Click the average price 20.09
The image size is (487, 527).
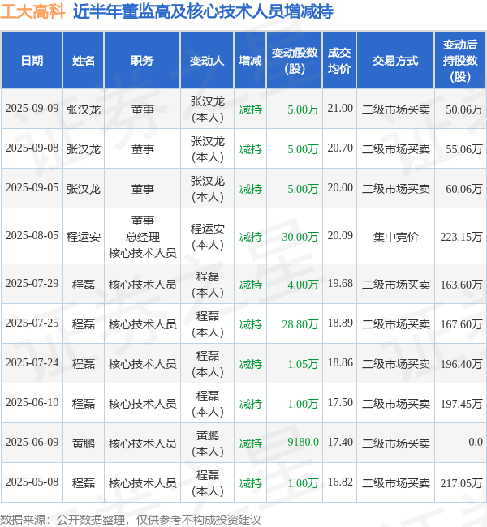coord(340,235)
